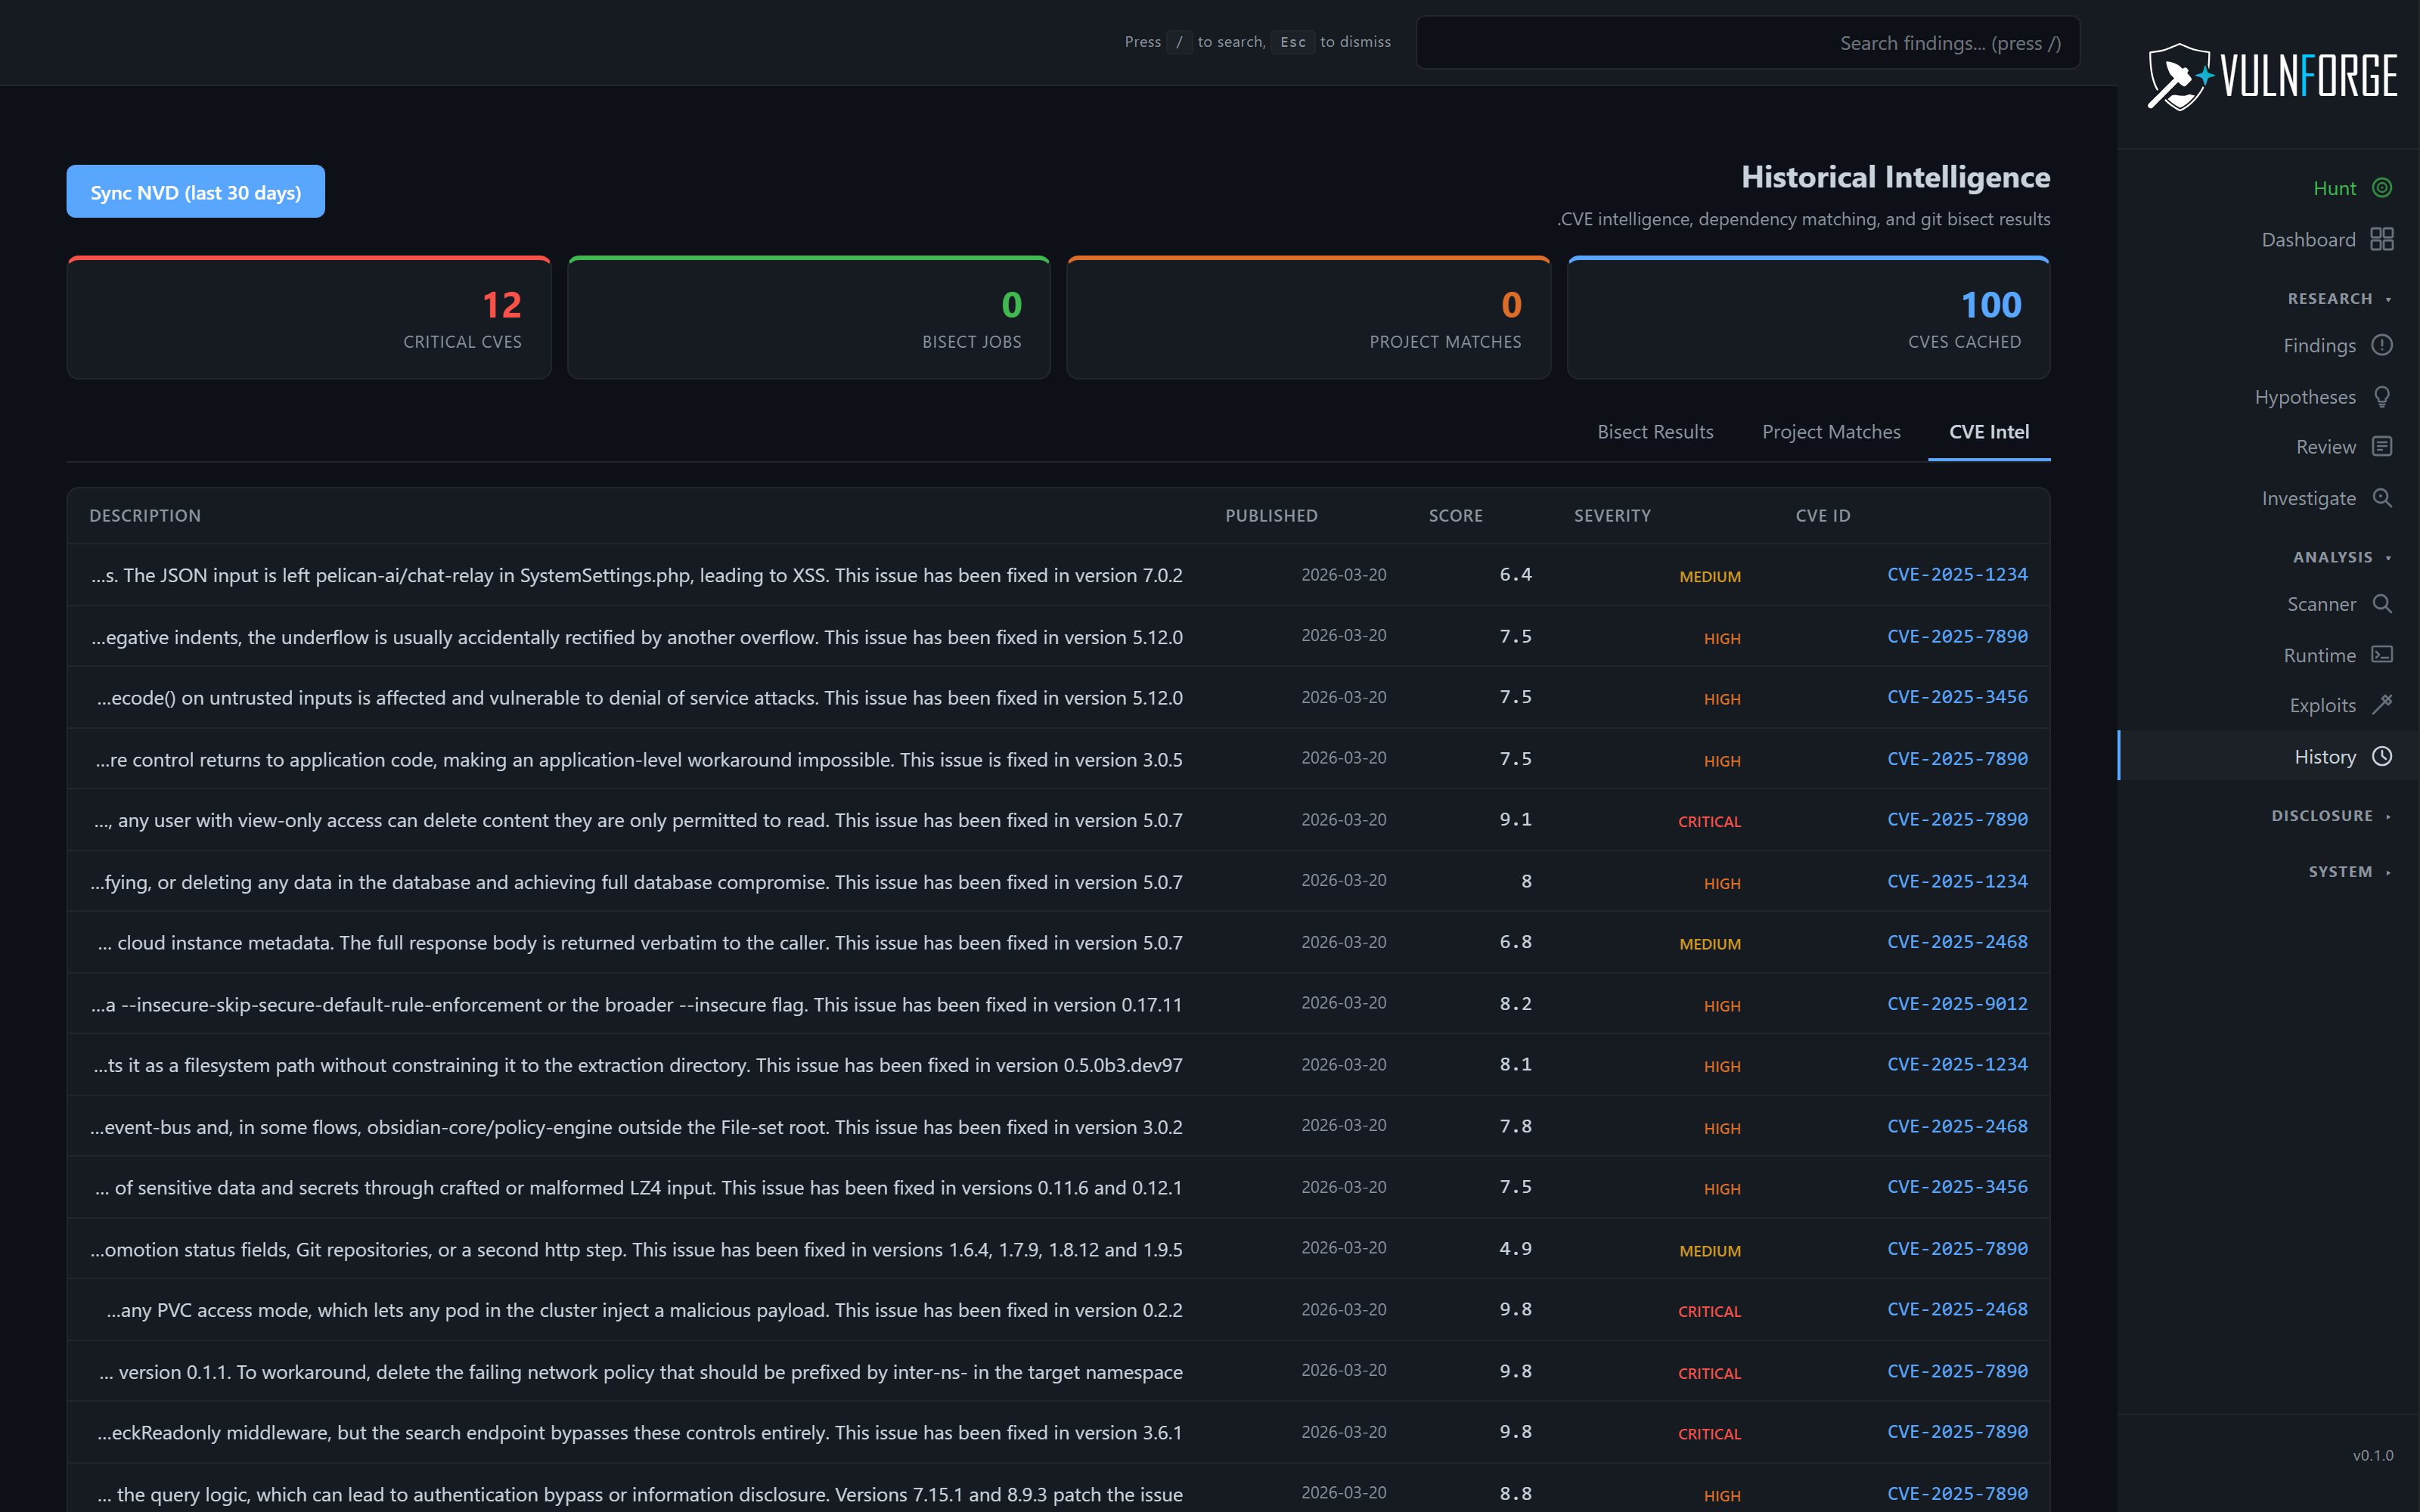The image size is (2420, 1512).
Task: Open the Review document icon
Action: click(x=2383, y=446)
